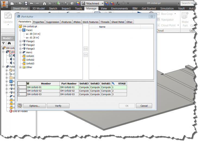Viewport: 201px width, 143px height.
Task: Click Member cell SM-Unfold-02
Action: click(x=43, y=91)
